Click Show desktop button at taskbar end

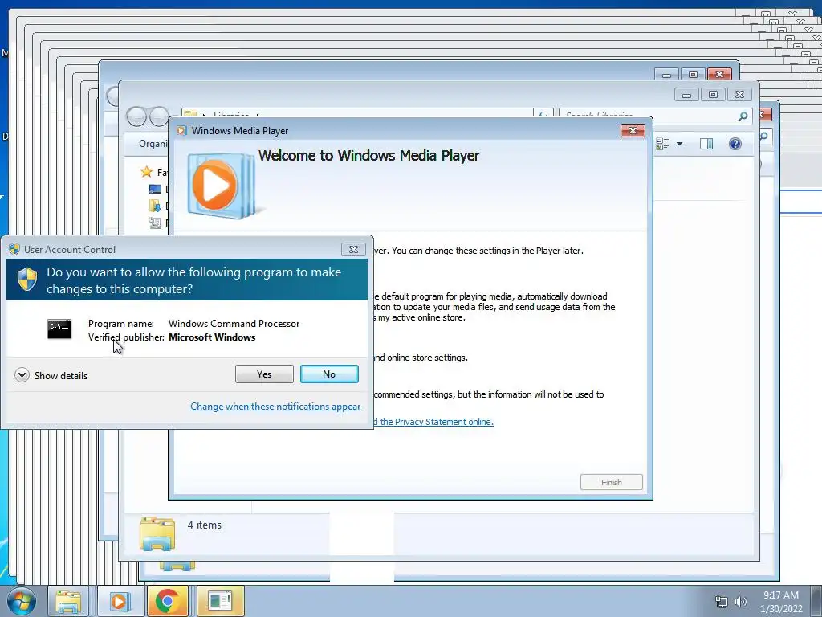816,601
